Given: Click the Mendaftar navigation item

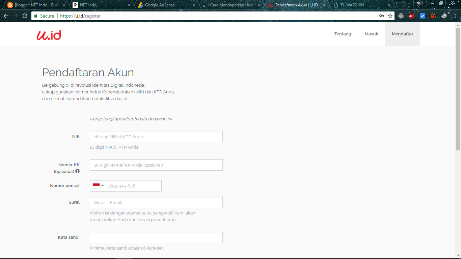Looking at the screenshot, I should click(402, 34).
